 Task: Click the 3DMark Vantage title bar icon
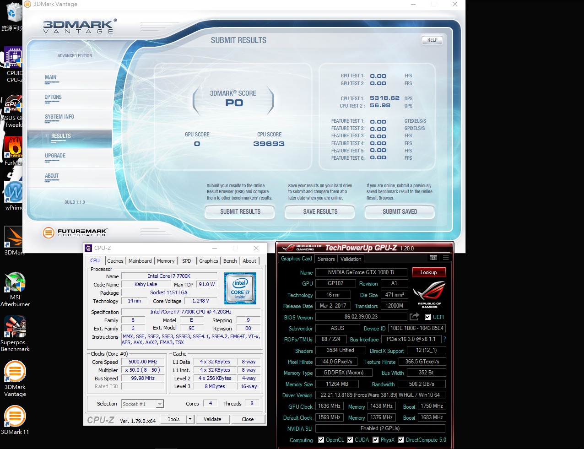coord(27,4)
